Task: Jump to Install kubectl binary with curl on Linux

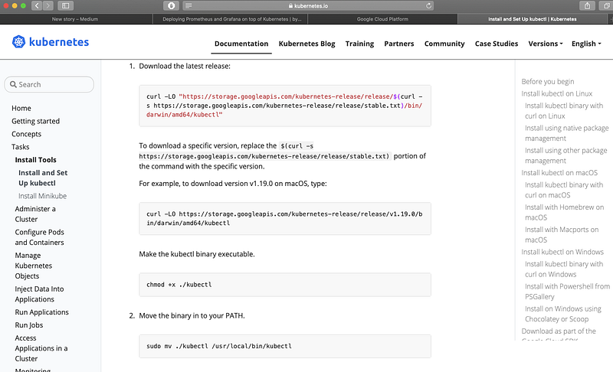Action: (564, 110)
